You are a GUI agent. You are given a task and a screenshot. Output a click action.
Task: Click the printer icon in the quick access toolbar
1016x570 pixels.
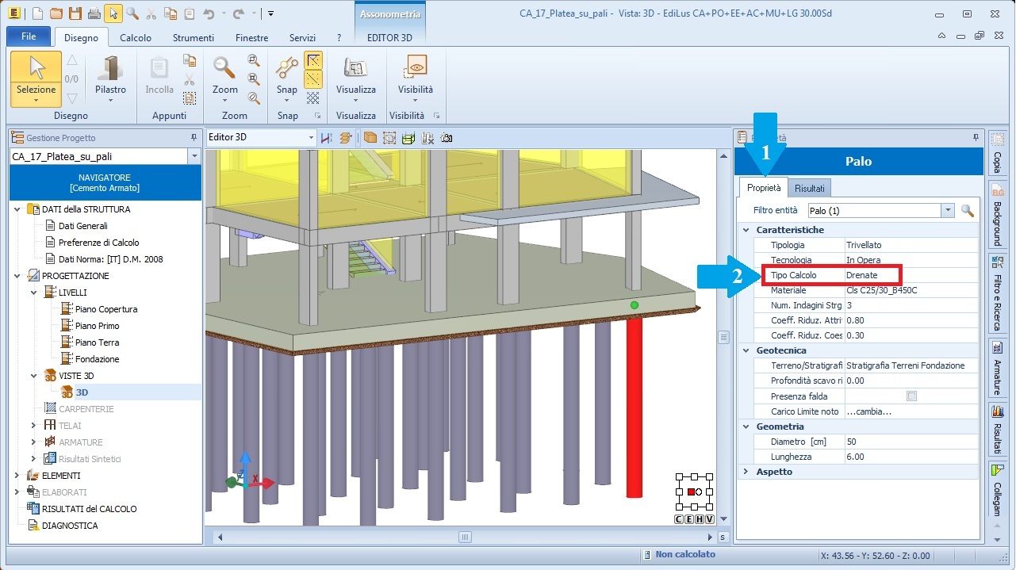pyautogui.click(x=94, y=13)
